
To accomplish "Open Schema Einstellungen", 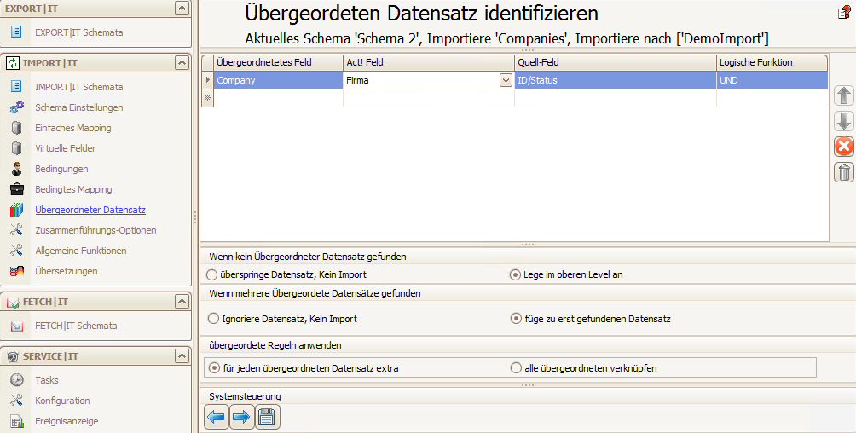I will (79, 107).
